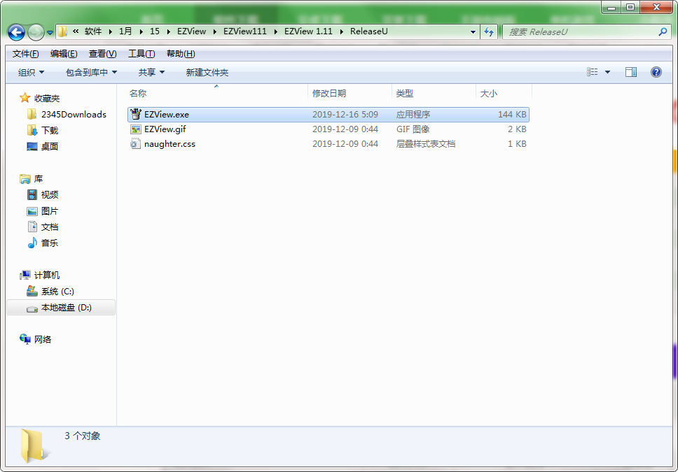Expand arrow after 软件 breadcrumb
Screen dimensions: 678x472
111,31
